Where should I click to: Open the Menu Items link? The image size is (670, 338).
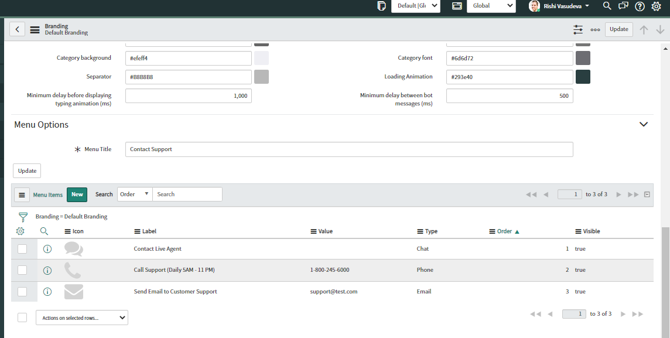(x=48, y=195)
